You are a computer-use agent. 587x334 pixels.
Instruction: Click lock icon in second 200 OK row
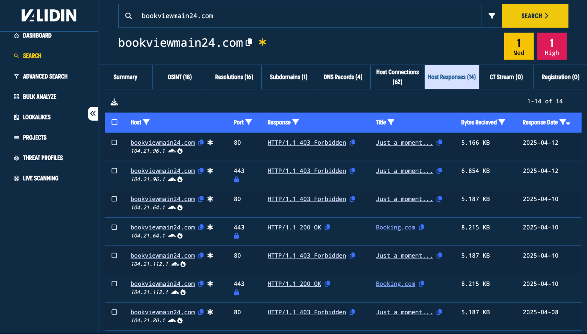[236, 292]
